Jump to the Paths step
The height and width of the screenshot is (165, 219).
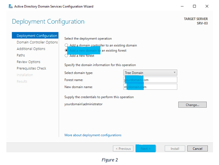pos(21,55)
